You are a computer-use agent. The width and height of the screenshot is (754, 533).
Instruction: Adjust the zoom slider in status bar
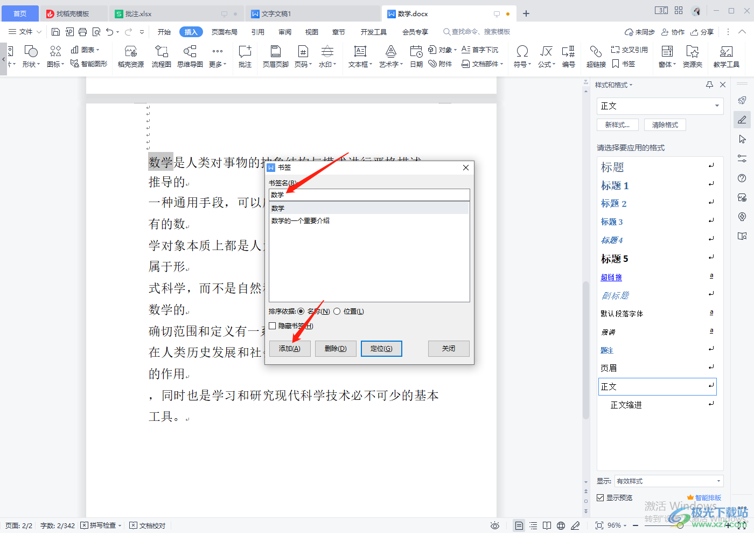pos(680,525)
